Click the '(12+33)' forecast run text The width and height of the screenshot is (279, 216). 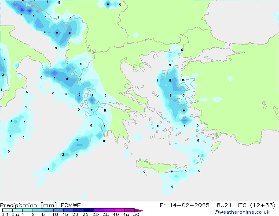(263, 205)
